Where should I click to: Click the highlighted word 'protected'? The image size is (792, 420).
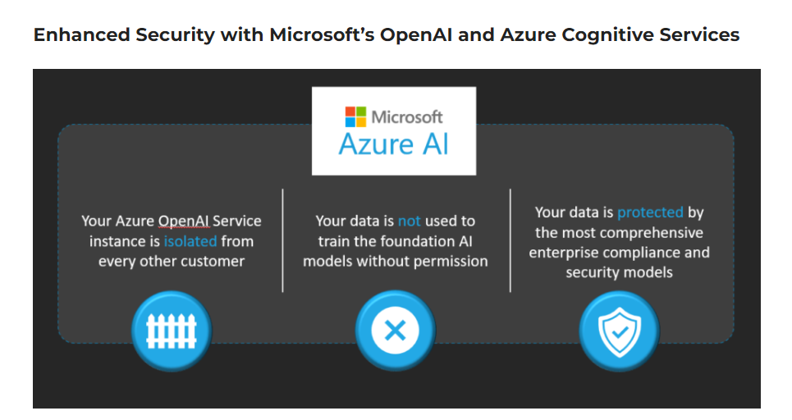pyautogui.click(x=651, y=212)
